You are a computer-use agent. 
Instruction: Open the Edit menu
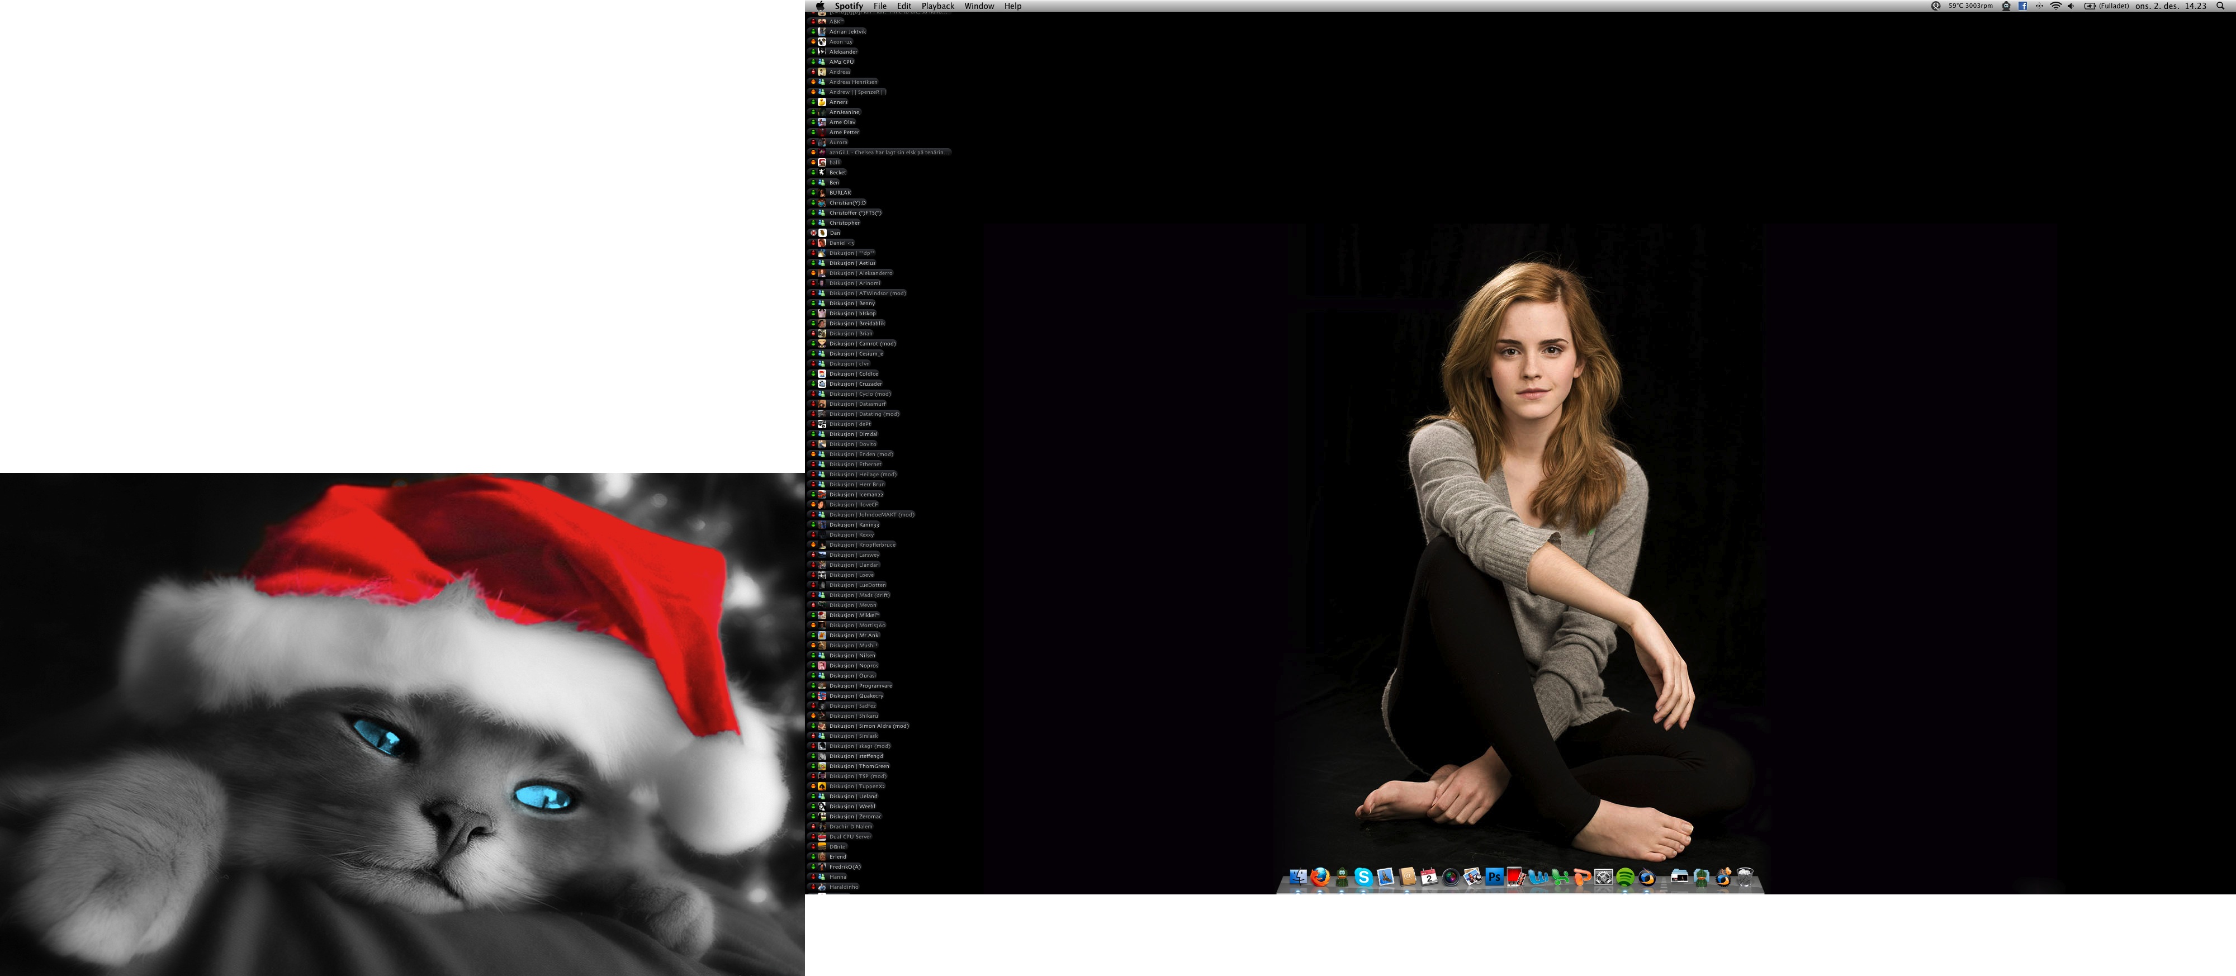point(904,6)
